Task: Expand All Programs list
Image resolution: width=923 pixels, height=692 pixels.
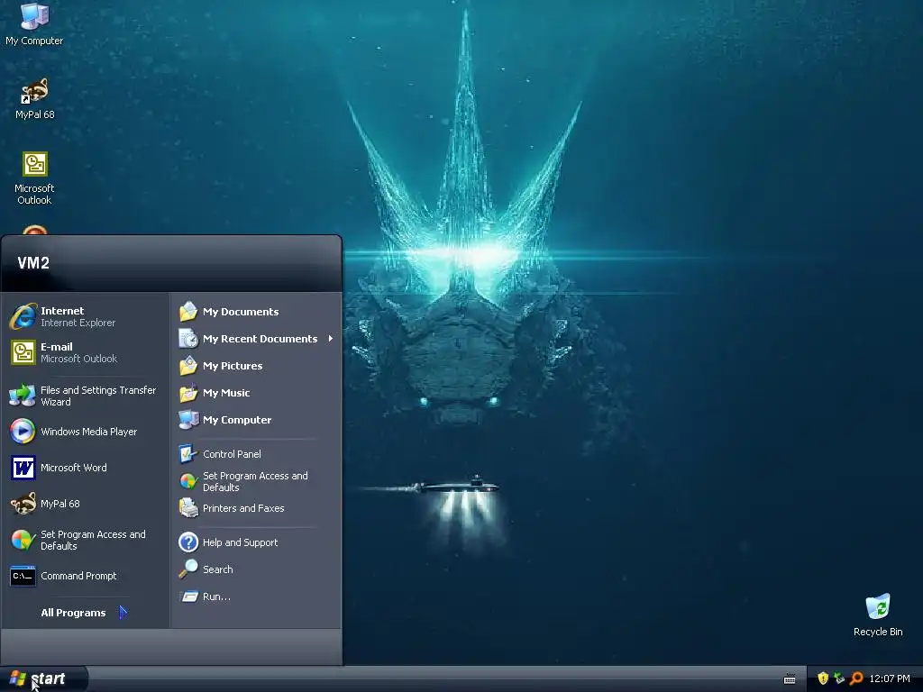Action: (x=84, y=613)
